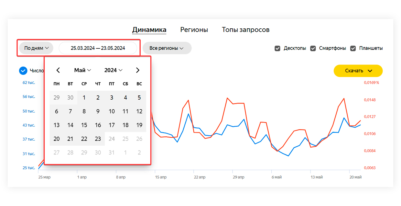This screenshot has height=206, width=401.
Task: Click the 29 апр x-axis label
Action: click(x=239, y=177)
